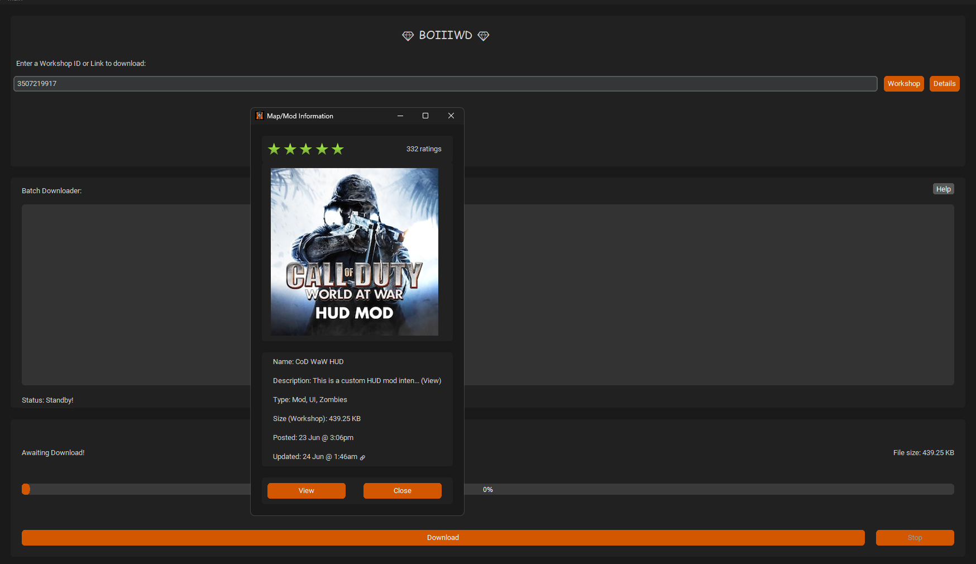Click the link icon beside the Updated date
This screenshot has width=976, height=564.
coord(362,457)
